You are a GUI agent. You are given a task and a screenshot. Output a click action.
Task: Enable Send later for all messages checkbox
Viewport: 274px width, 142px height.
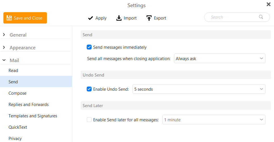click(x=89, y=120)
